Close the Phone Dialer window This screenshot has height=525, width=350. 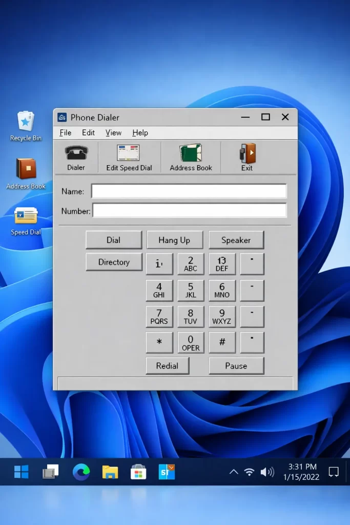tap(285, 117)
